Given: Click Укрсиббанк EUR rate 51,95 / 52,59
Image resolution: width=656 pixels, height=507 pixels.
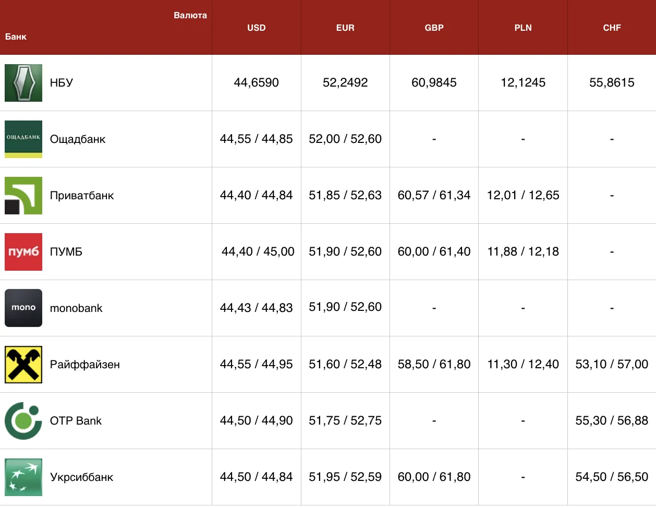Looking at the screenshot, I should pyautogui.click(x=345, y=477).
